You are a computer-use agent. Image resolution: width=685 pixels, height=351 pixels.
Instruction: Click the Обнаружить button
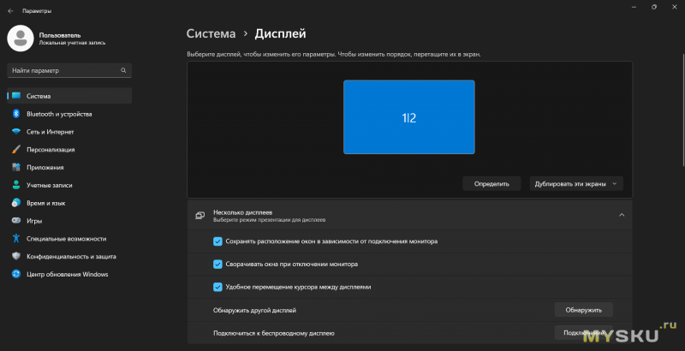pyautogui.click(x=583, y=310)
